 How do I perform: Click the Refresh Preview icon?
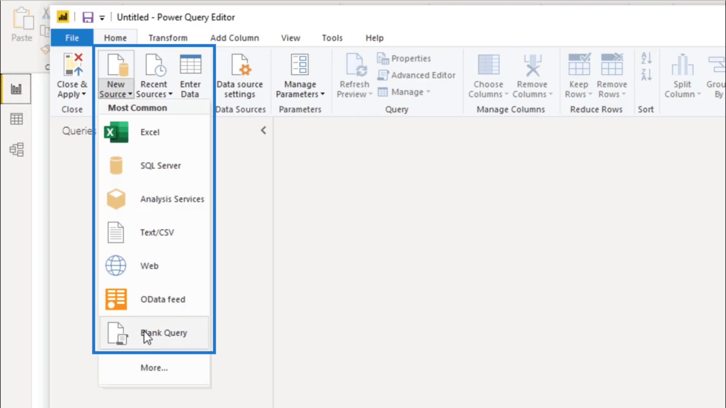pos(356,65)
